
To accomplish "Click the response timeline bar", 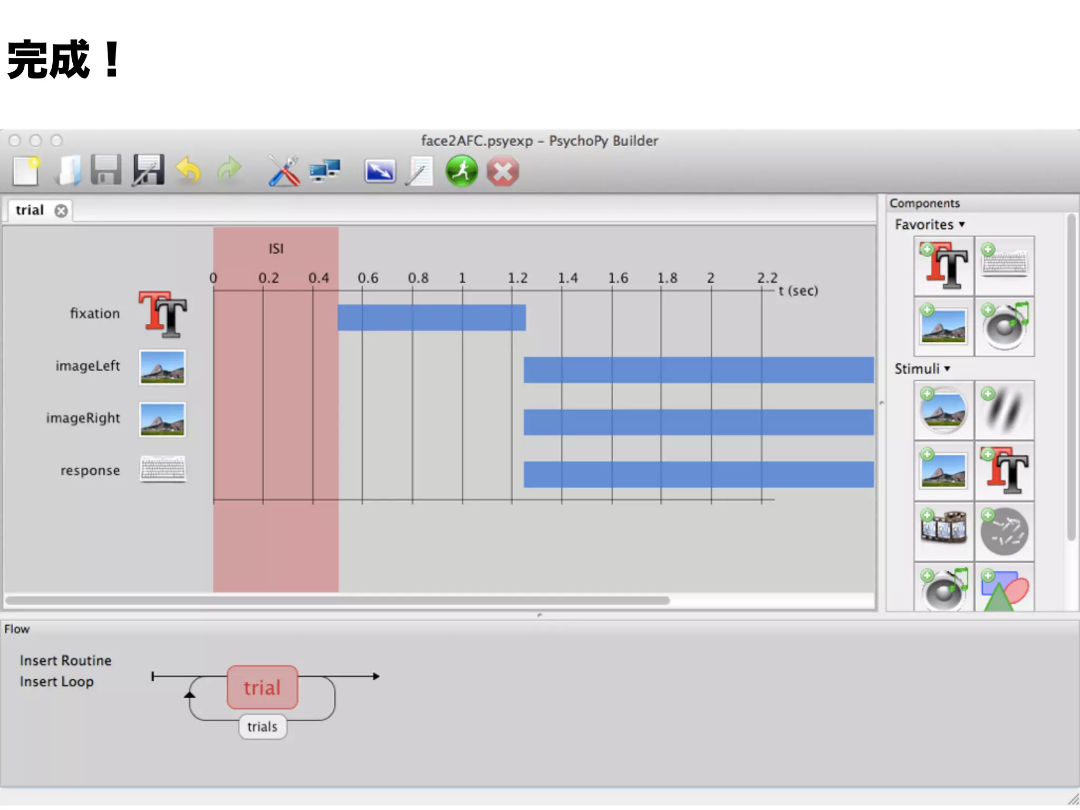I will coord(699,474).
